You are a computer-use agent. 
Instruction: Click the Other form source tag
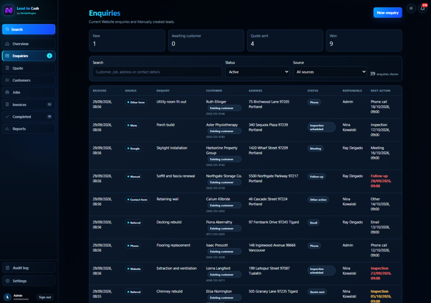136,102
